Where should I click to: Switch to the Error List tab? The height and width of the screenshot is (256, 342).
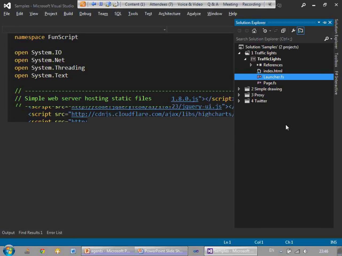54,233
